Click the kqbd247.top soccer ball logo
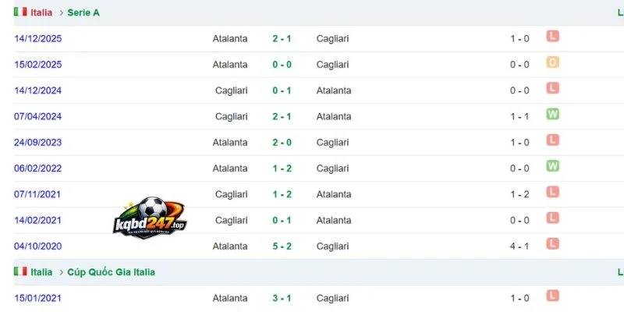 [x=150, y=218]
